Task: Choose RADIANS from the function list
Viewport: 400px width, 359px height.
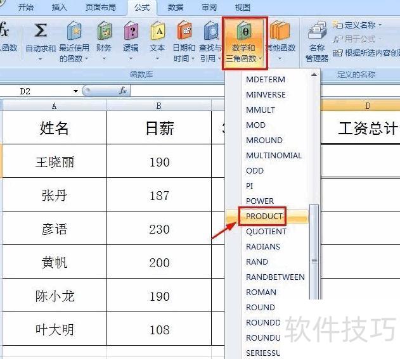Action: click(x=263, y=247)
